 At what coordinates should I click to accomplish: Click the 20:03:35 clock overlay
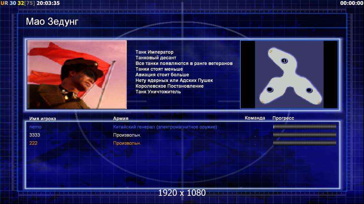point(48,3)
